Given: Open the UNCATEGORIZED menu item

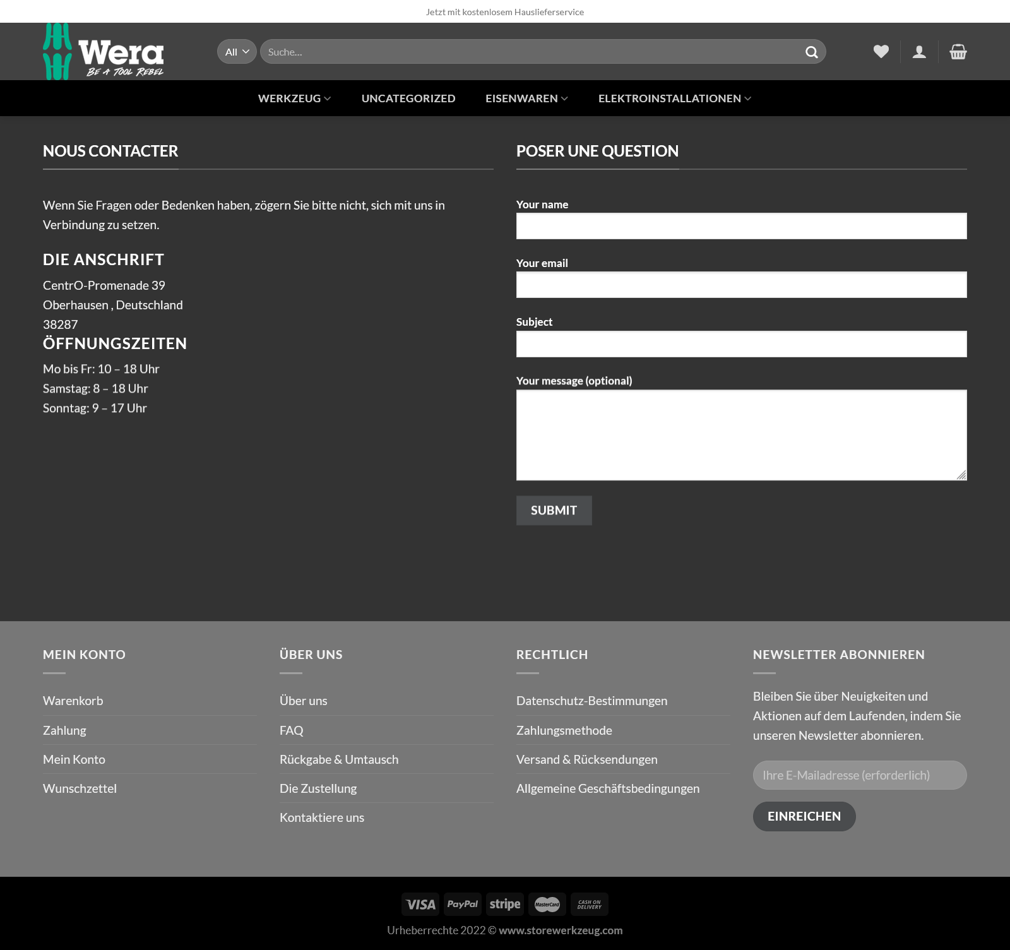Looking at the screenshot, I should coord(408,98).
